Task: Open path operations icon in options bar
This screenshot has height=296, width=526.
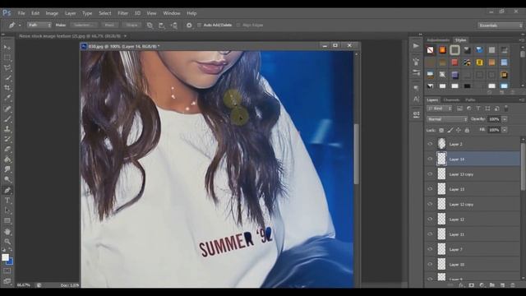Action: (x=150, y=25)
